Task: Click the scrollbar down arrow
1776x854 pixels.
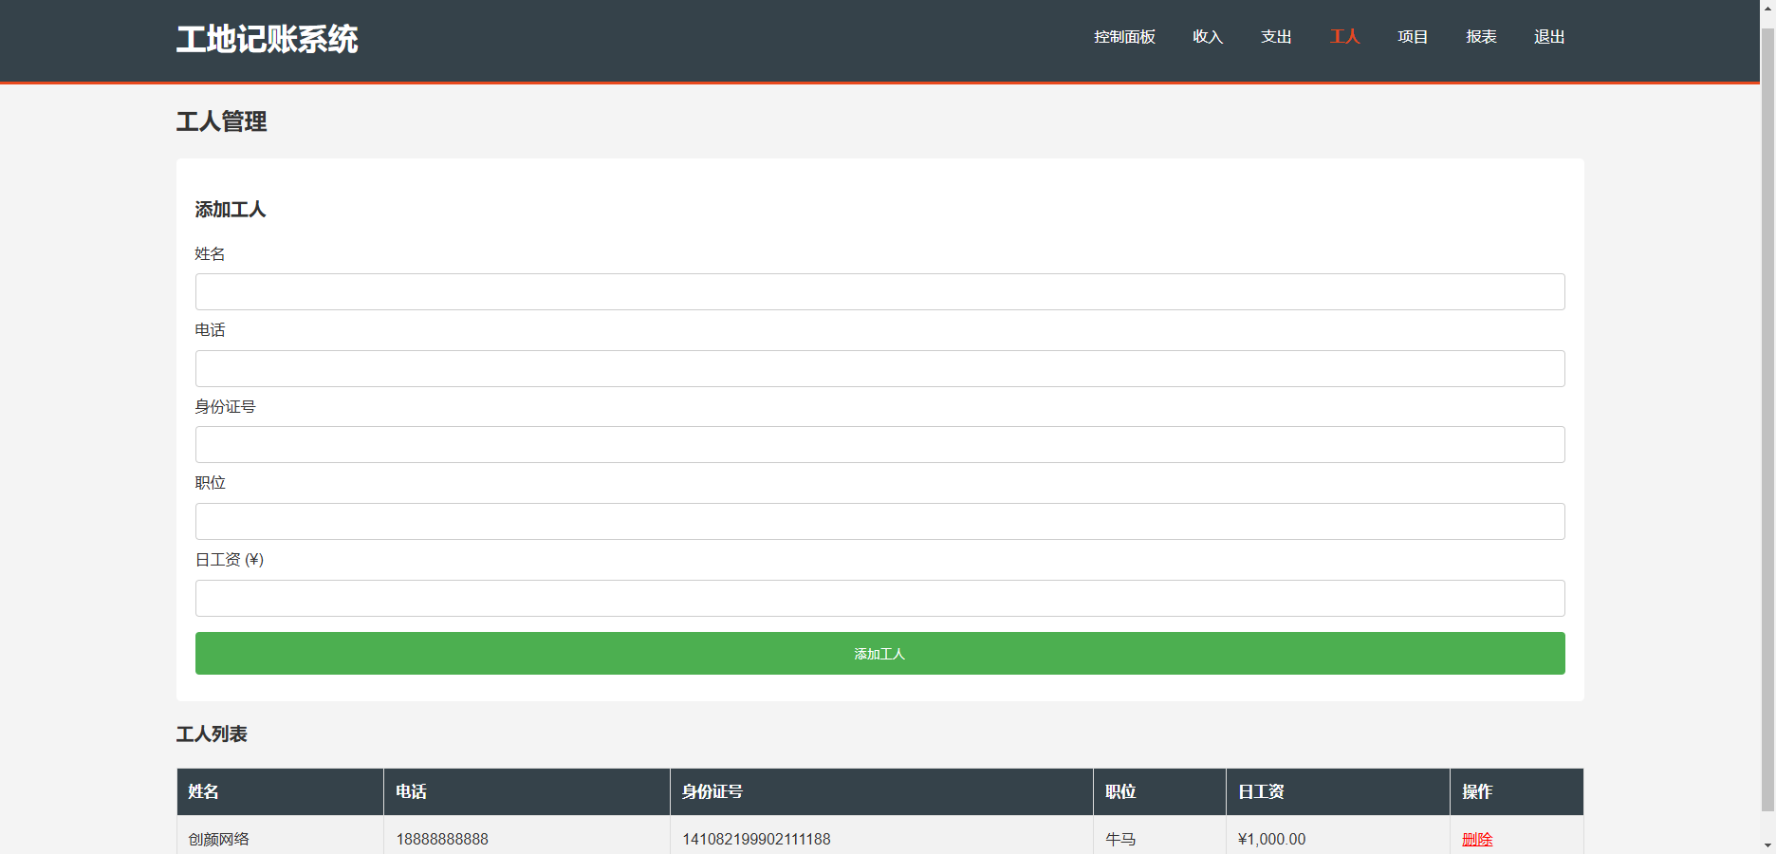Action: coord(1767,845)
